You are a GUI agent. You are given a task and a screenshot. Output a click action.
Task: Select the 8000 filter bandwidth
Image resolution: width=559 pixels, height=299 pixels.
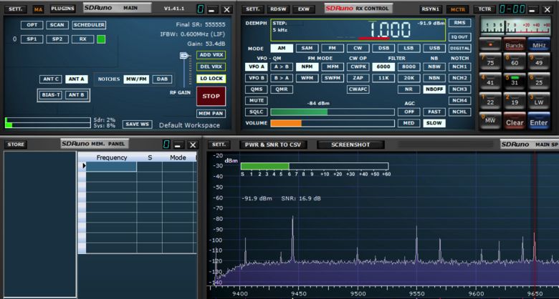coord(409,67)
